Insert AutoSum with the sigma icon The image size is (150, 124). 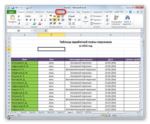[x=107, y=16]
